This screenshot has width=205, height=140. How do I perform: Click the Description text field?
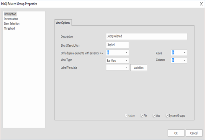pos(147,36)
